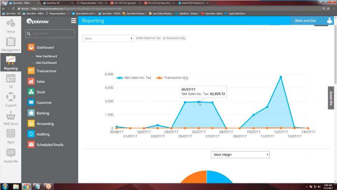Open Epos Now Reviews bookmark
Viewport: 337px width, 190px height.
pyautogui.click(x=134, y=13)
